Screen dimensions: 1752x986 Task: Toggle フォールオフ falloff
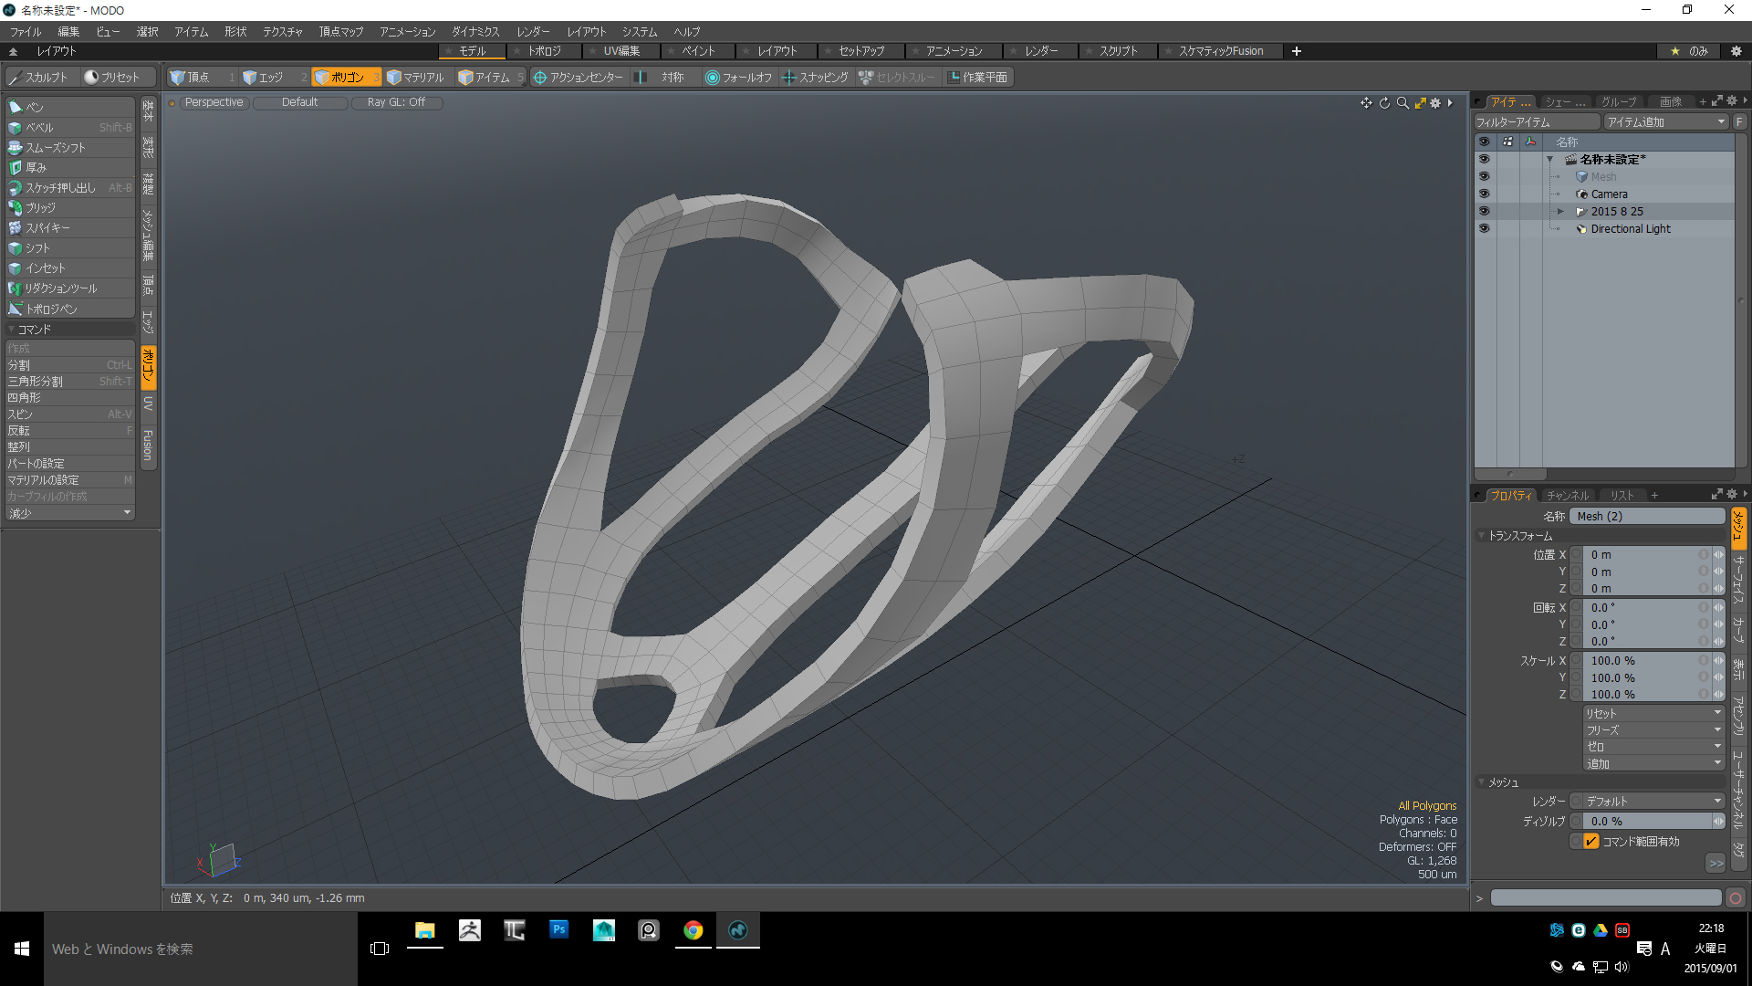click(x=739, y=78)
